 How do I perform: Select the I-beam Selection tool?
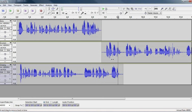[x=49, y=9]
